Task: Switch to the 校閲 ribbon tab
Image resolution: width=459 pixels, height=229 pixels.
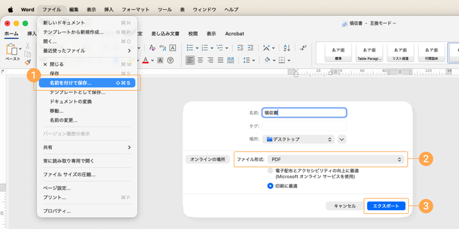Action: 193,34
